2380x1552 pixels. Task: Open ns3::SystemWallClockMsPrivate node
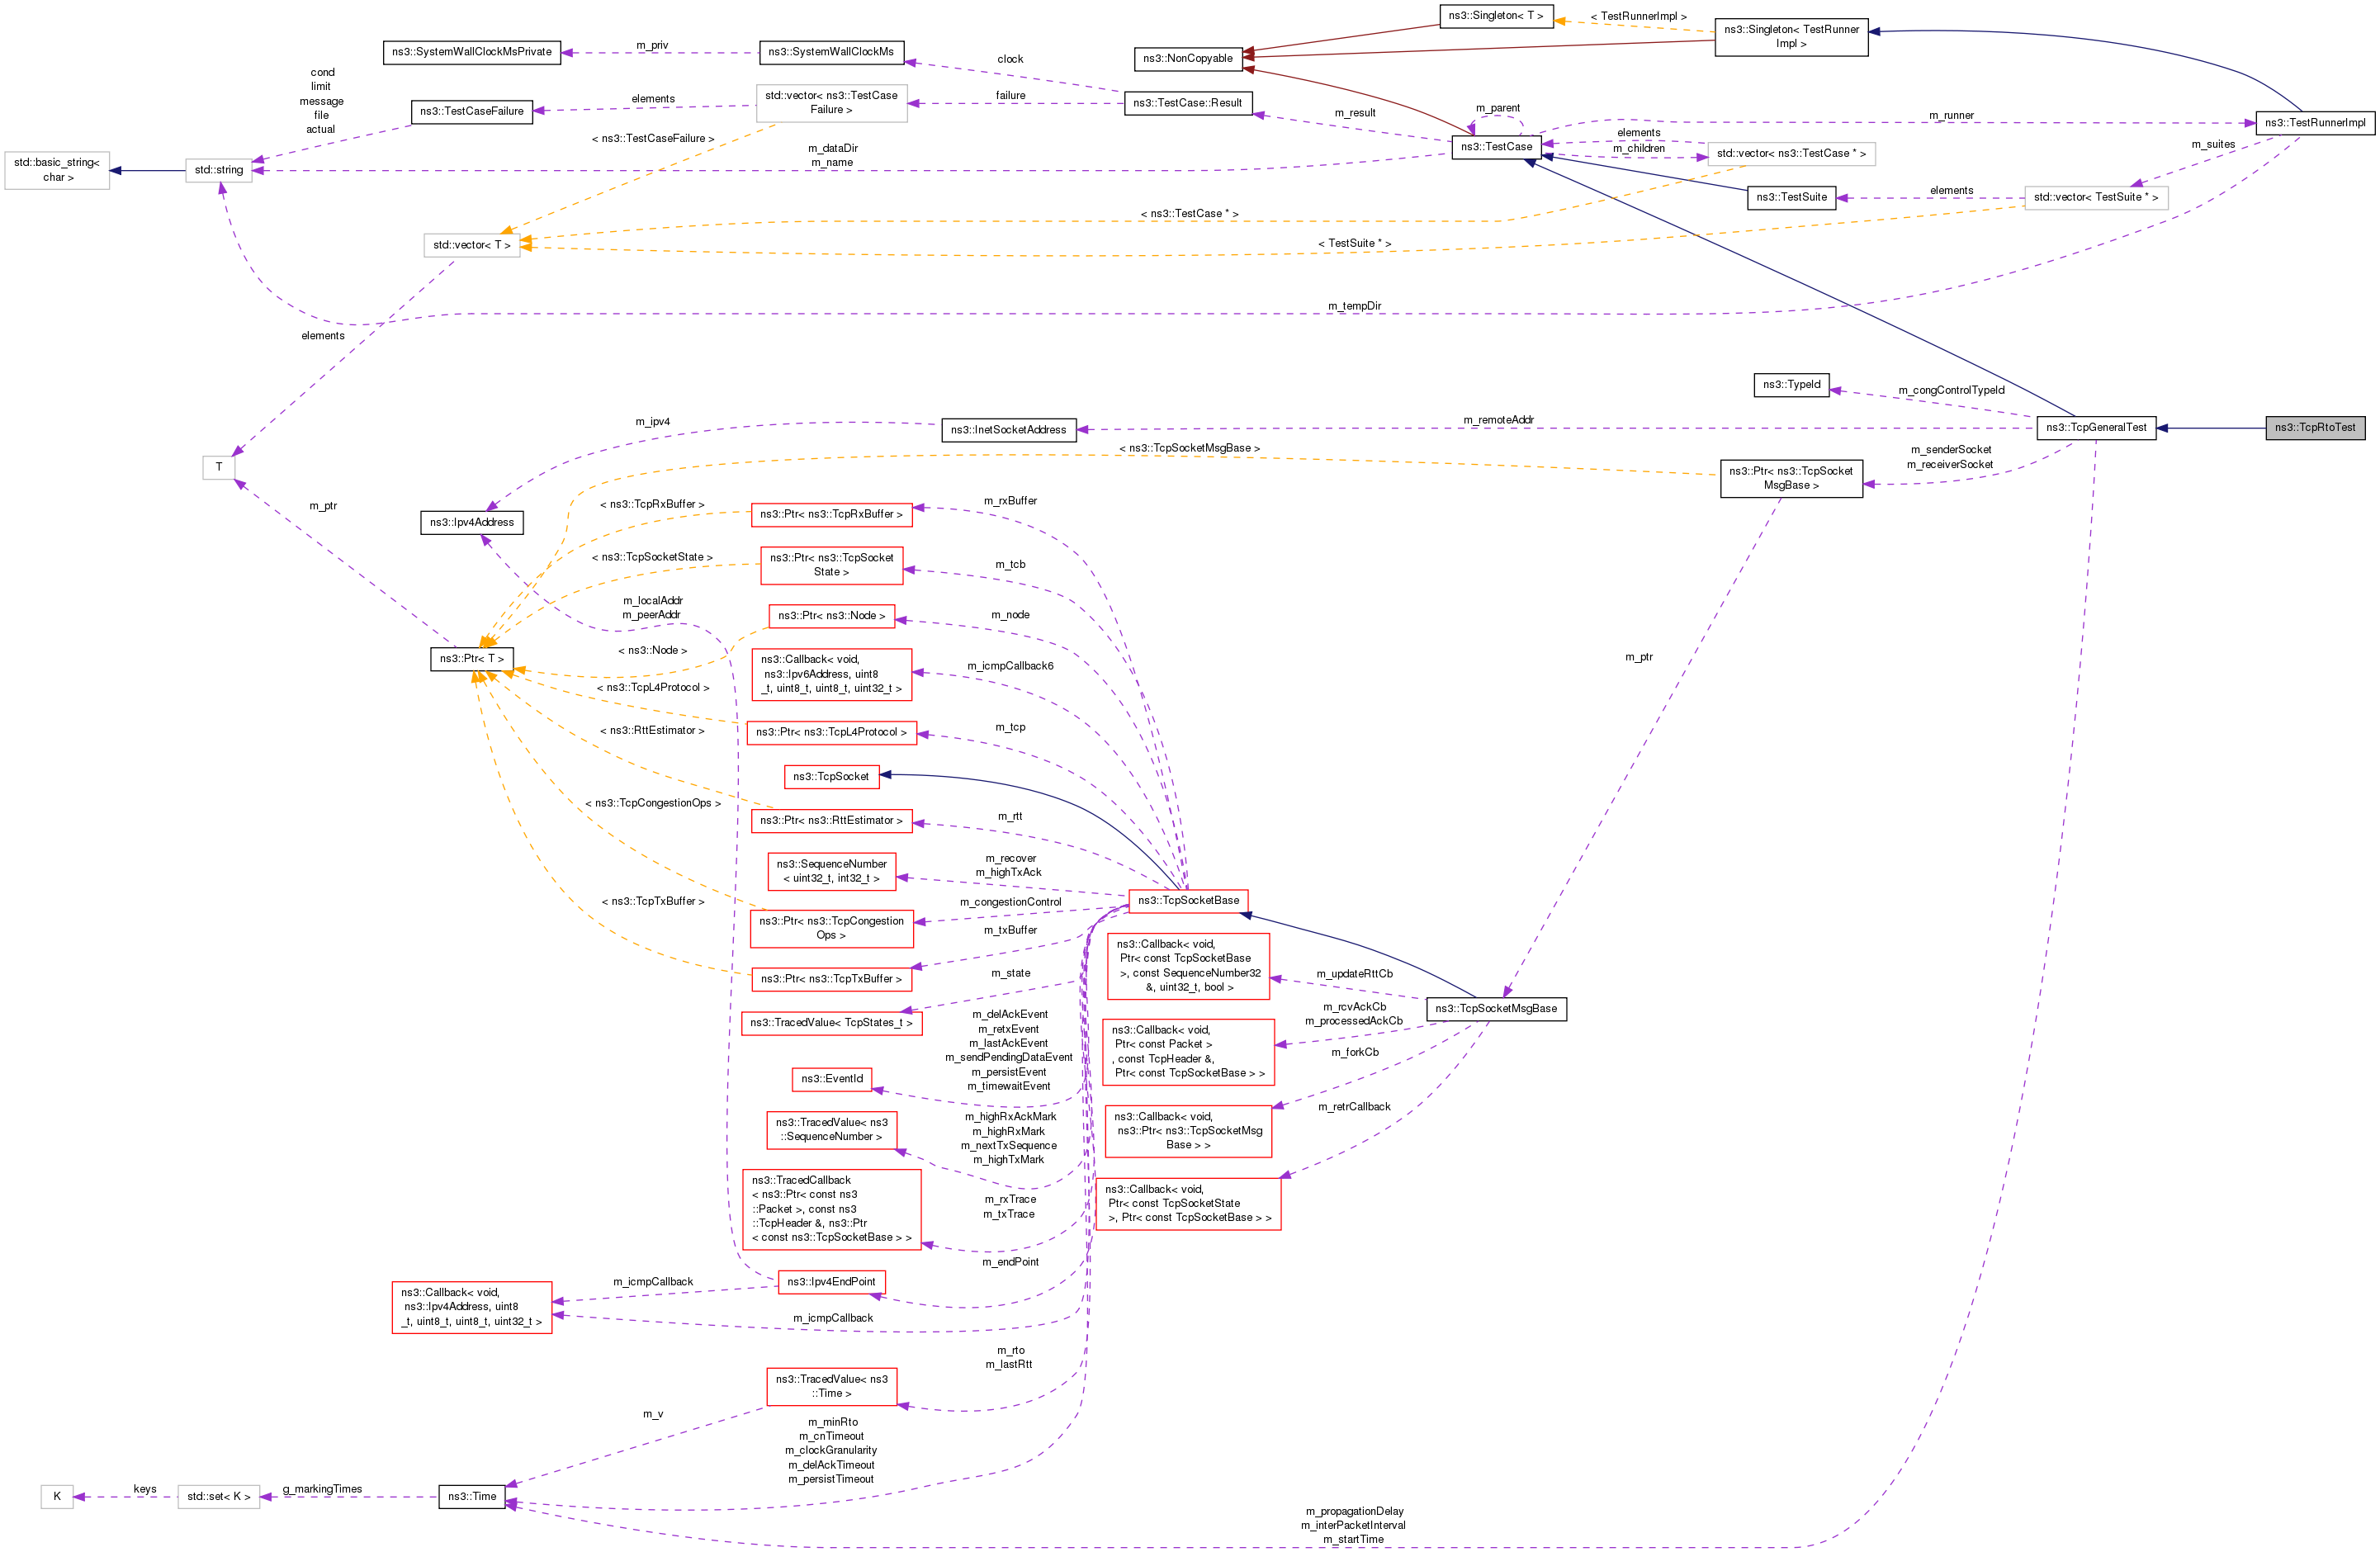coord(472,52)
